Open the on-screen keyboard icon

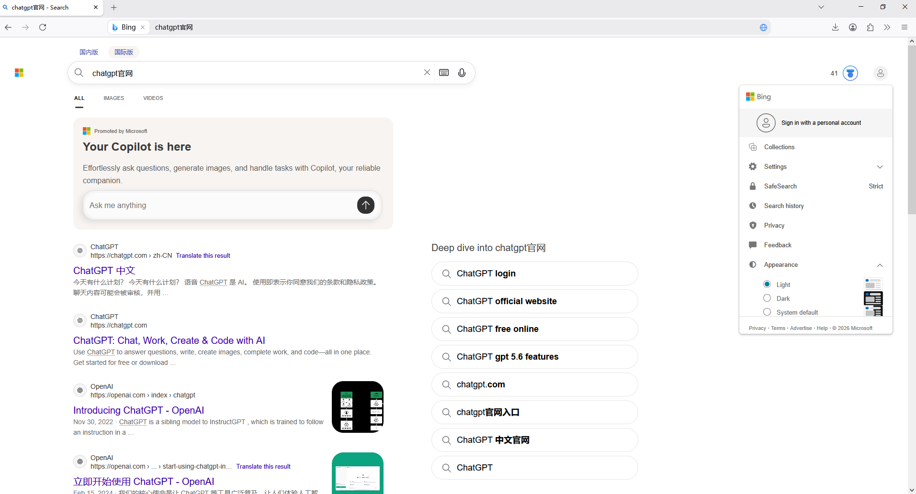444,72
